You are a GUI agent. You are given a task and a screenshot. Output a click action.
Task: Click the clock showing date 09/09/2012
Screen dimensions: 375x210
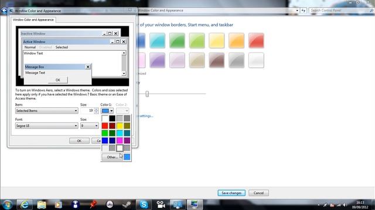click(x=360, y=205)
